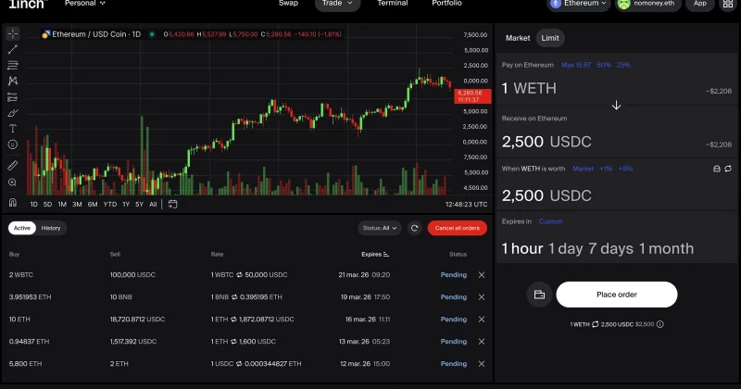
Task: Click the invert rate icon beside lock
Action: click(728, 169)
